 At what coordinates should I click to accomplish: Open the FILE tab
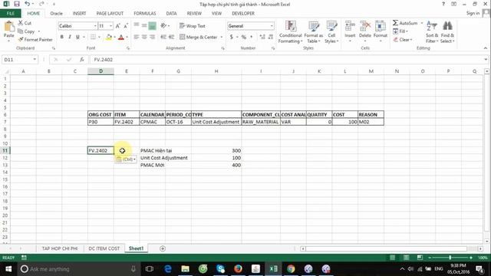point(11,14)
